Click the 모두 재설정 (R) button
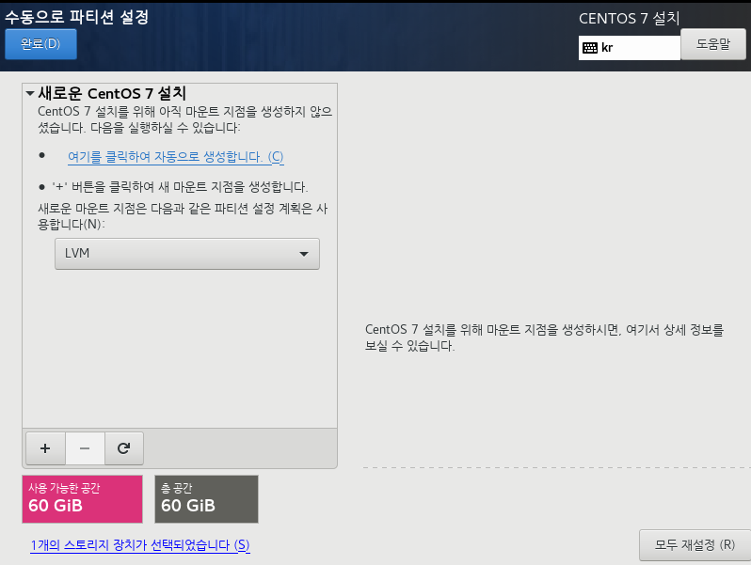751x565 pixels. click(695, 545)
